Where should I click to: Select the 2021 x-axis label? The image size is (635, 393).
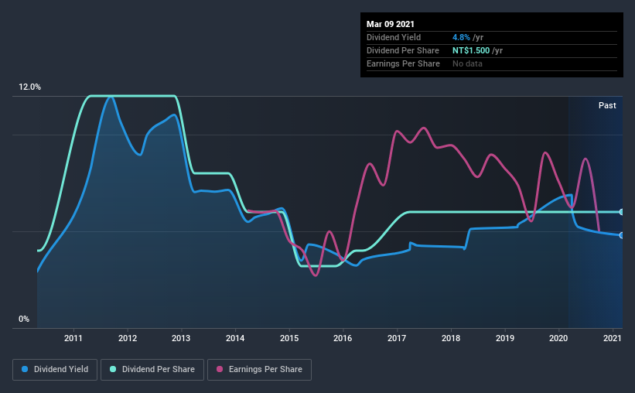click(x=613, y=338)
